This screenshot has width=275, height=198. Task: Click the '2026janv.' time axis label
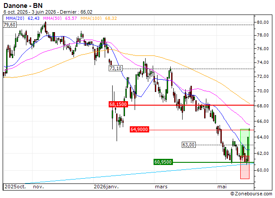(106, 187)
